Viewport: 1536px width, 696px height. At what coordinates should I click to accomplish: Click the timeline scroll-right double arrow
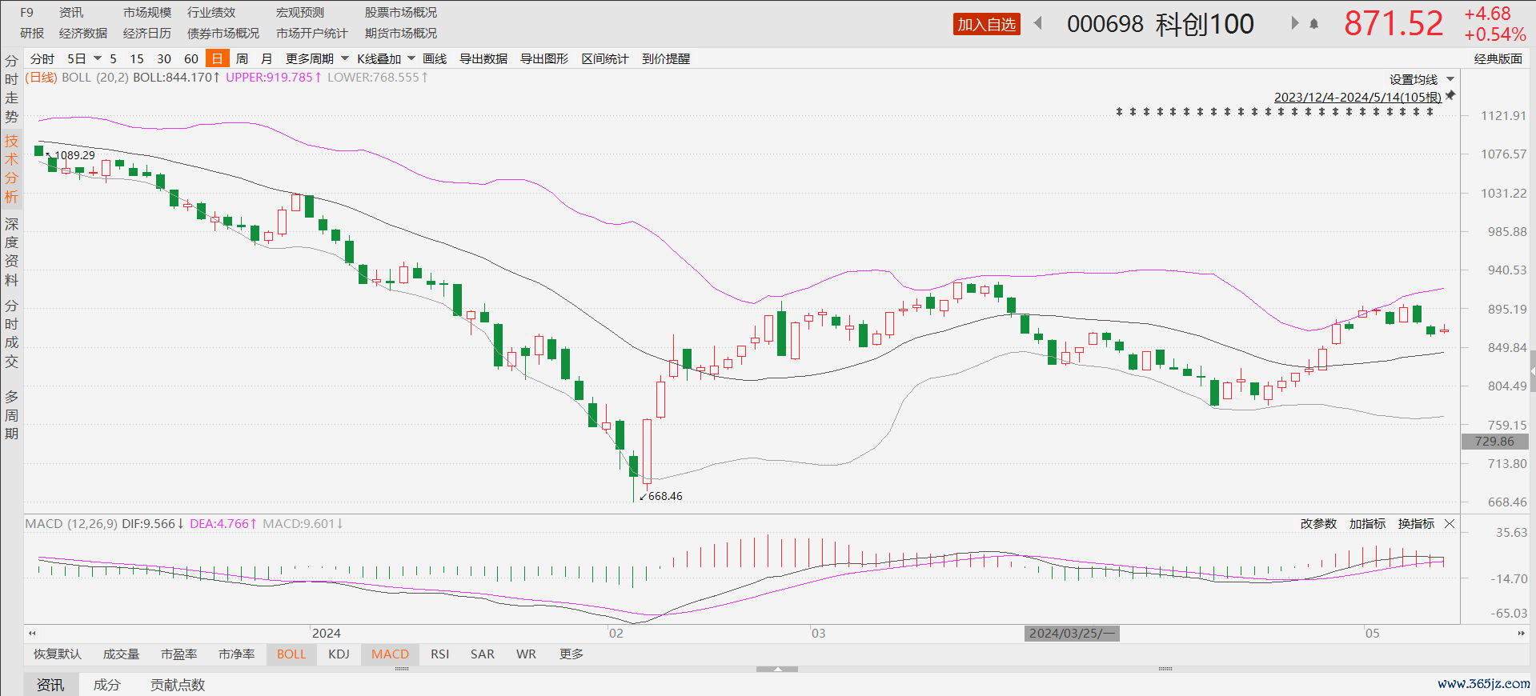(x=1521, y=633)
